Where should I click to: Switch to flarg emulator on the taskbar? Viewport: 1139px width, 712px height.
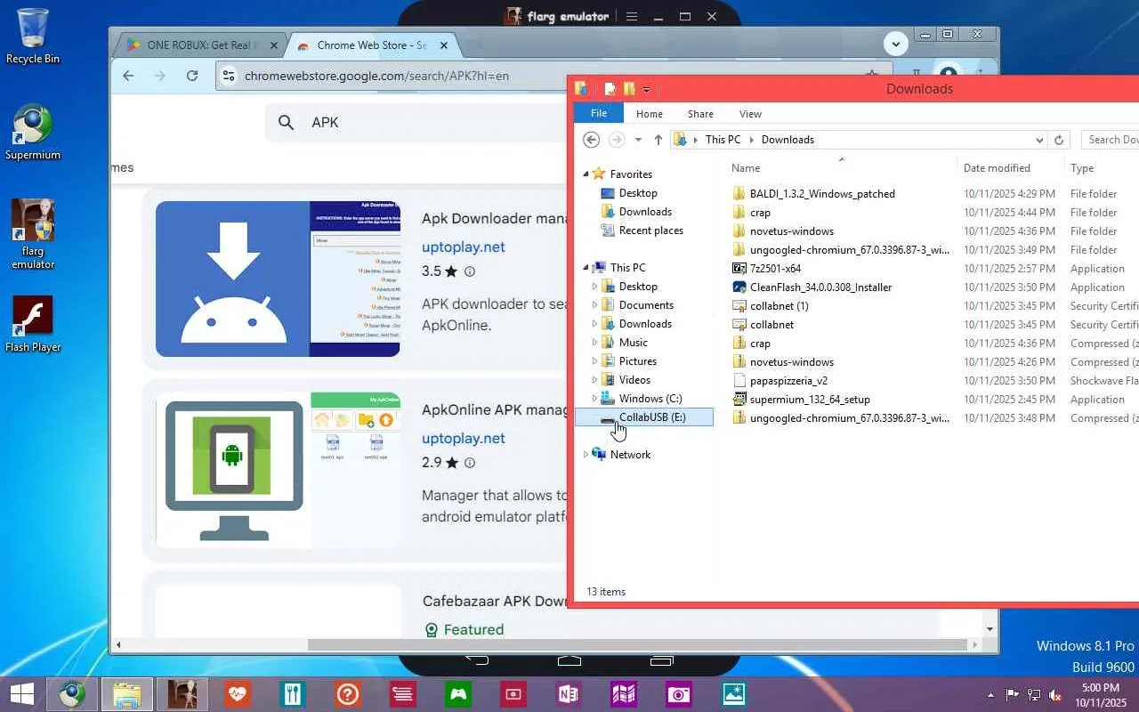182,694
